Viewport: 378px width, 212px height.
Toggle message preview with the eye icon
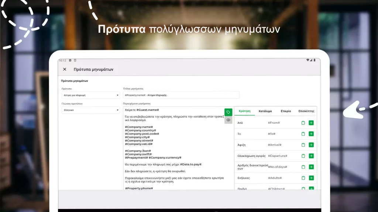pos(228,120)
